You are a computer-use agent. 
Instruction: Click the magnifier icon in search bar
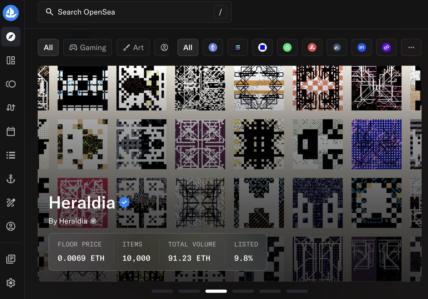pos(50,12)
